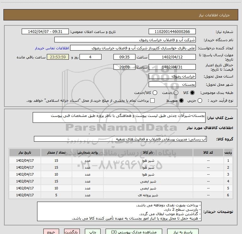This screenshot has height=234, width=242.
Task: Click the نام کالا column header
Action: [148, 153]
